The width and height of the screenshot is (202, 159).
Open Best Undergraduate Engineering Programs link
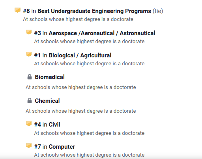click(x=94, y=11)
